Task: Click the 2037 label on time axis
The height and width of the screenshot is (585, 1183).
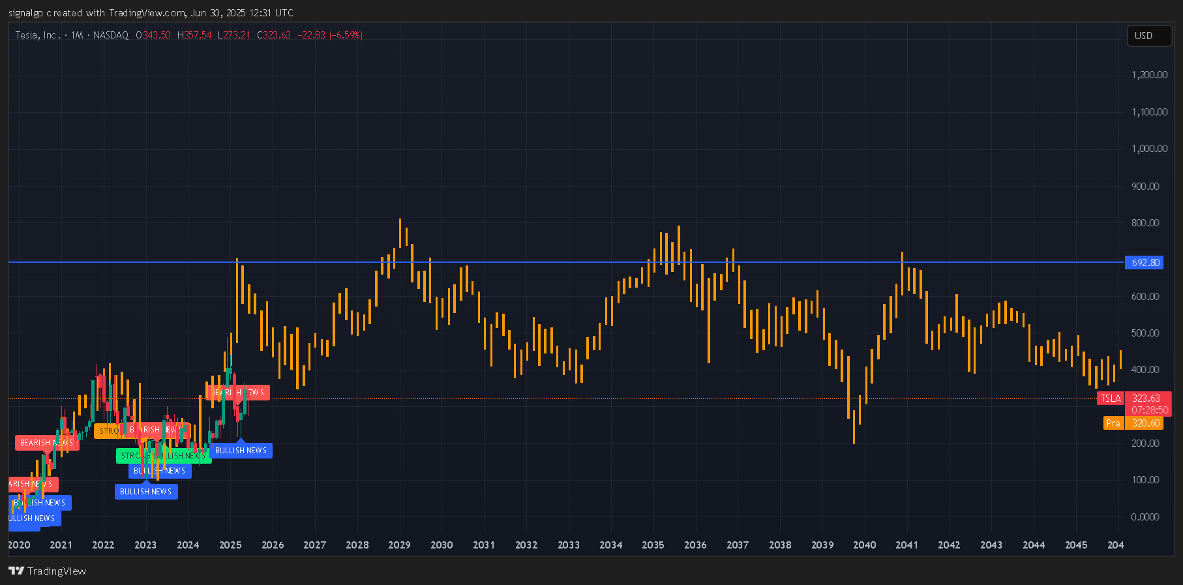Action: (738, 545)
